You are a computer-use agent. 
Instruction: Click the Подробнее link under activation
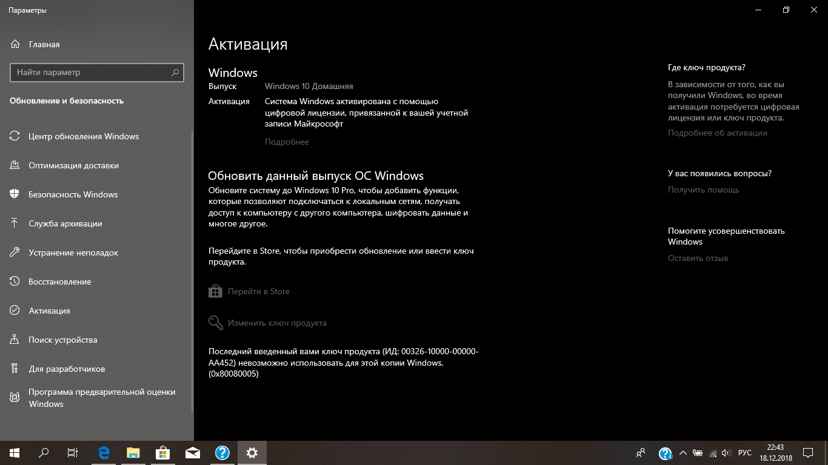pos(287,142)
